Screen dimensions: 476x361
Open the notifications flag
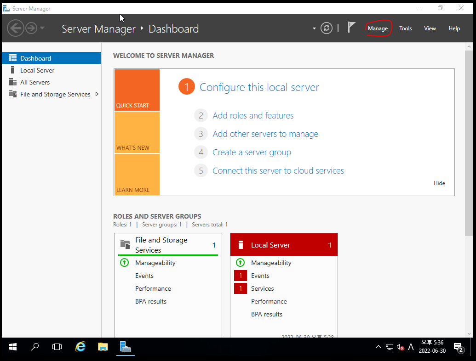[x=351, y=27]
